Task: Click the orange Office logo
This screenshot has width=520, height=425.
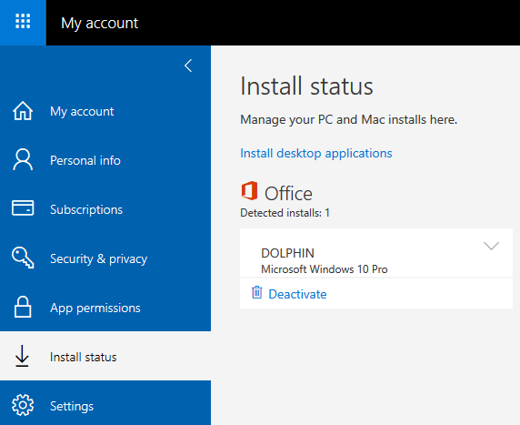Action: click(x=249, y=191)
